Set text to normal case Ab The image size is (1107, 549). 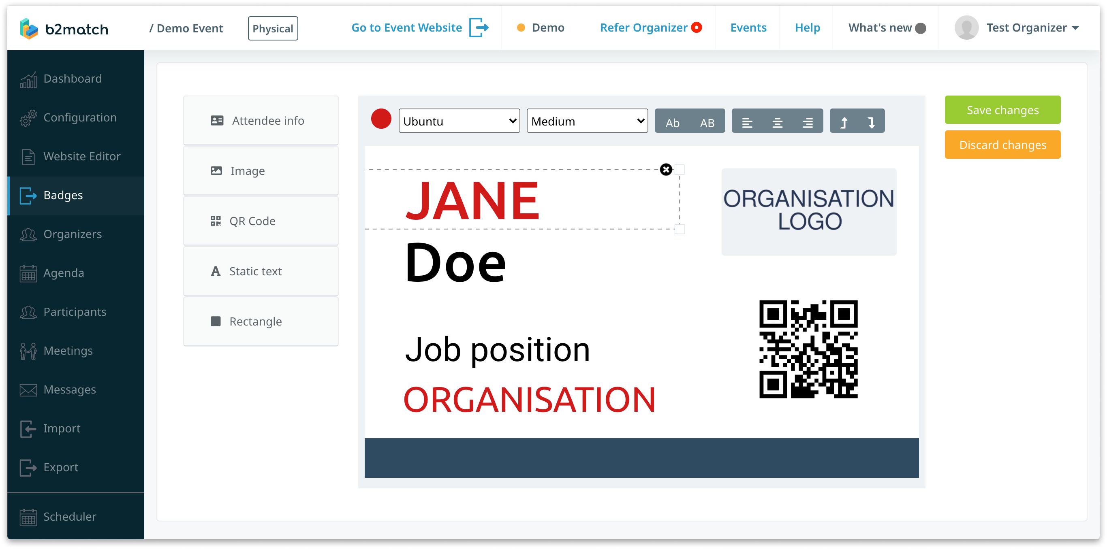pos(673,123)
